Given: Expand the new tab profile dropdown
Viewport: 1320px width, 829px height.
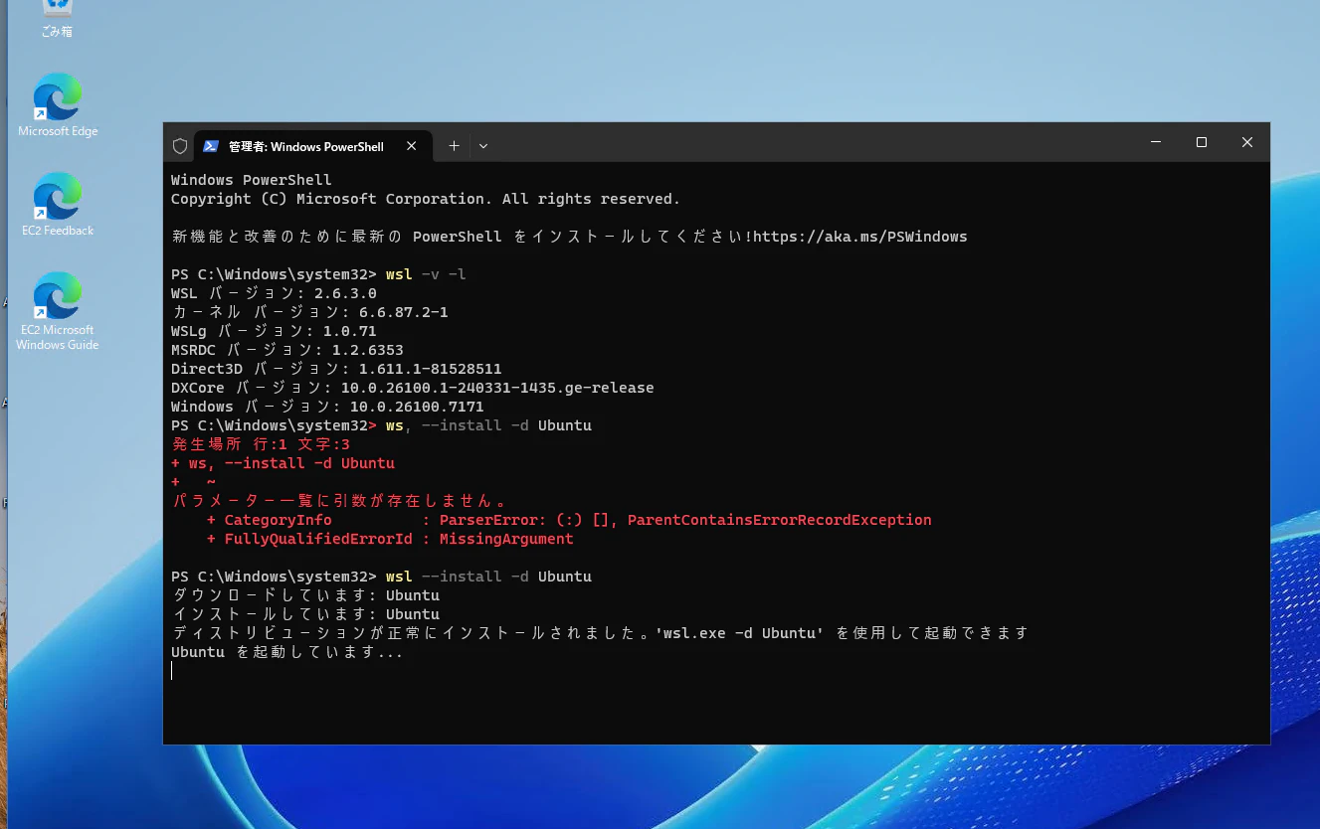Looking at the screenshot, I should tap(483, 146).
